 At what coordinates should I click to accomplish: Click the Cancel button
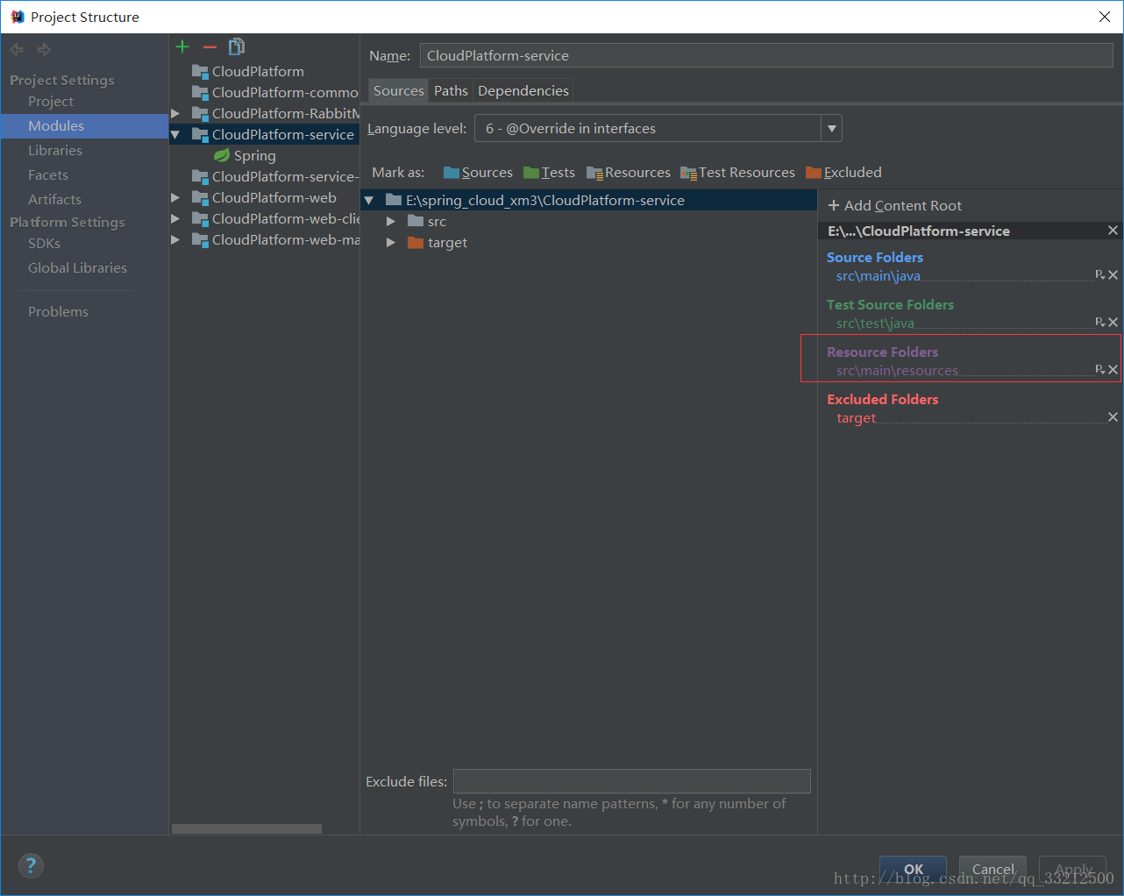[x=992, y=870]
